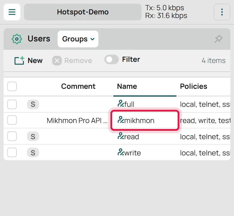Select the 'full' group name
234x216 pixels.
[x=129, y=104]
